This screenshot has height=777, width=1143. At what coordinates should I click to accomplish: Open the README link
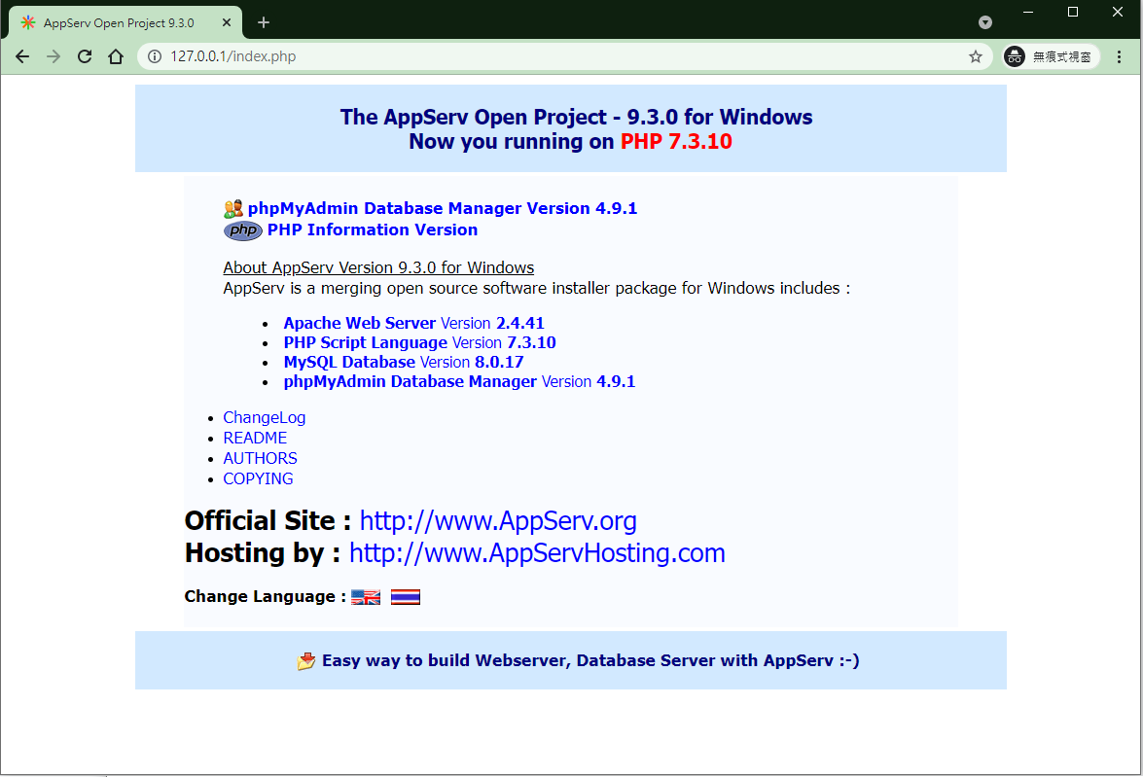point(255,438)
